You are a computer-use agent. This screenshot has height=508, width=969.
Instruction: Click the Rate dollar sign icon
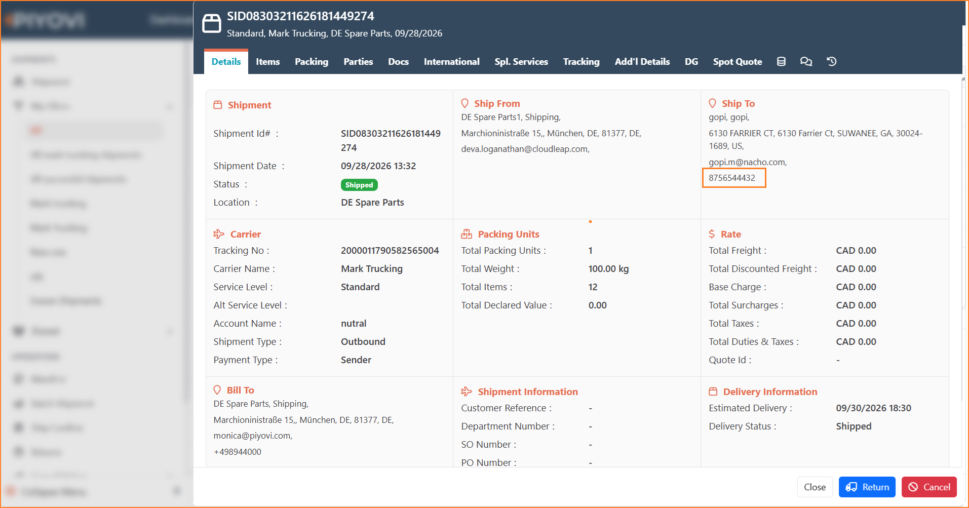(x=712, y=234)
